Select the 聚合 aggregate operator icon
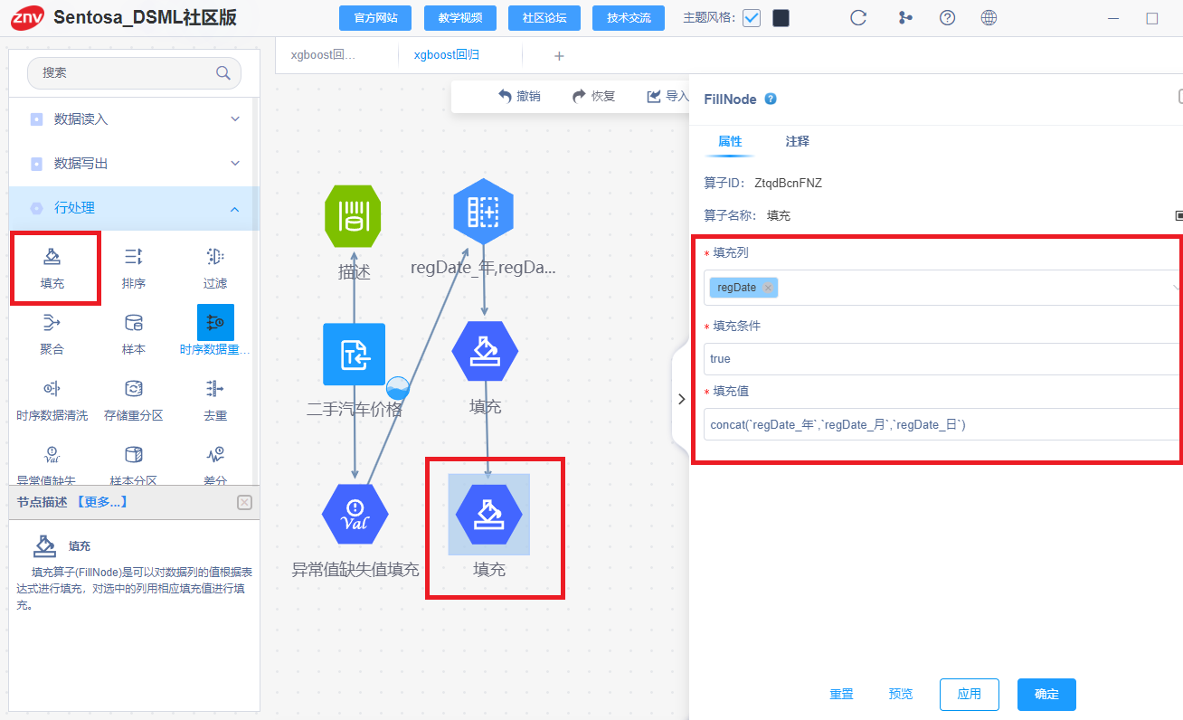 52,323
